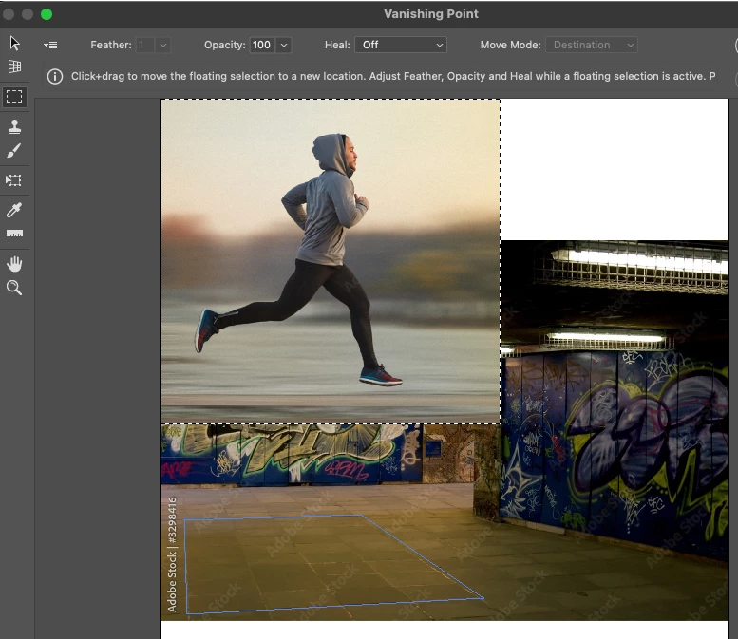This screenshot has width=738, height=639.
Task: Select the Marquee tool
Action: (14, 97)
